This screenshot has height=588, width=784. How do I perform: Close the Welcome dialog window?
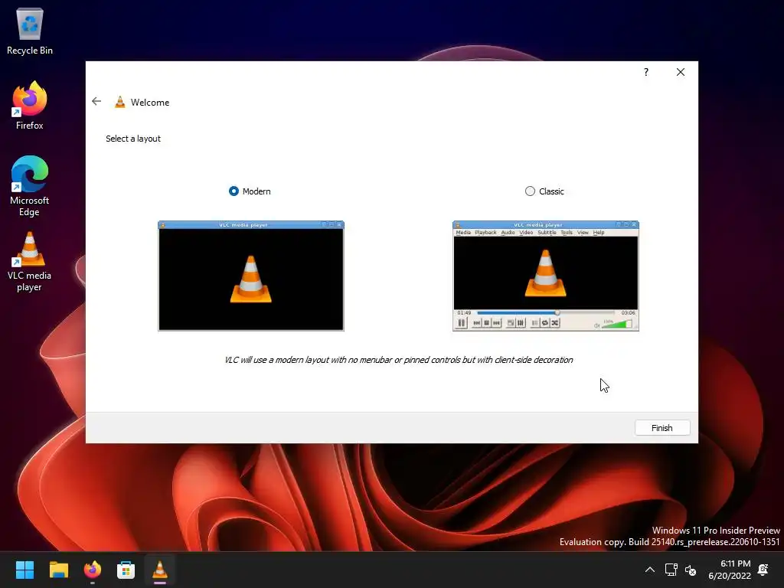click(681, 72)
